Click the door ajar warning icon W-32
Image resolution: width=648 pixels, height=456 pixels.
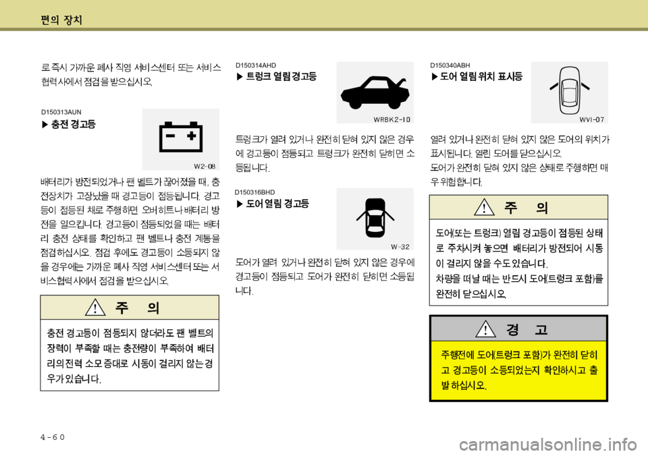[x=375, y=218]
